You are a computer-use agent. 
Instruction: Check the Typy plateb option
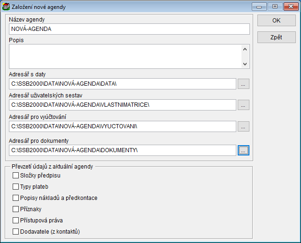click(x=16, y=187)
